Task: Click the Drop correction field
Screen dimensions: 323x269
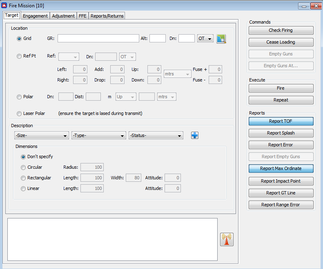Action: click(118, 80)
